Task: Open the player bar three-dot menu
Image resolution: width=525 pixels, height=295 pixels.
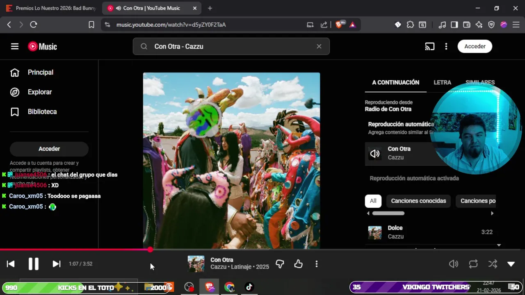Action: 316,264
